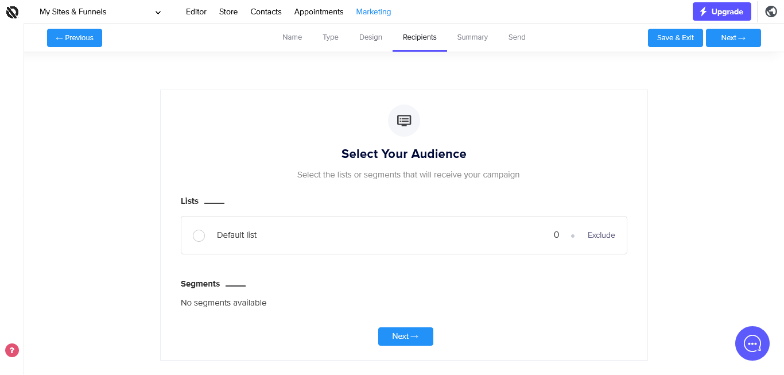784x375 pixels.
Task: Click Exclude on the Default list
Action: pyautogui.click(x=601, y=235)
